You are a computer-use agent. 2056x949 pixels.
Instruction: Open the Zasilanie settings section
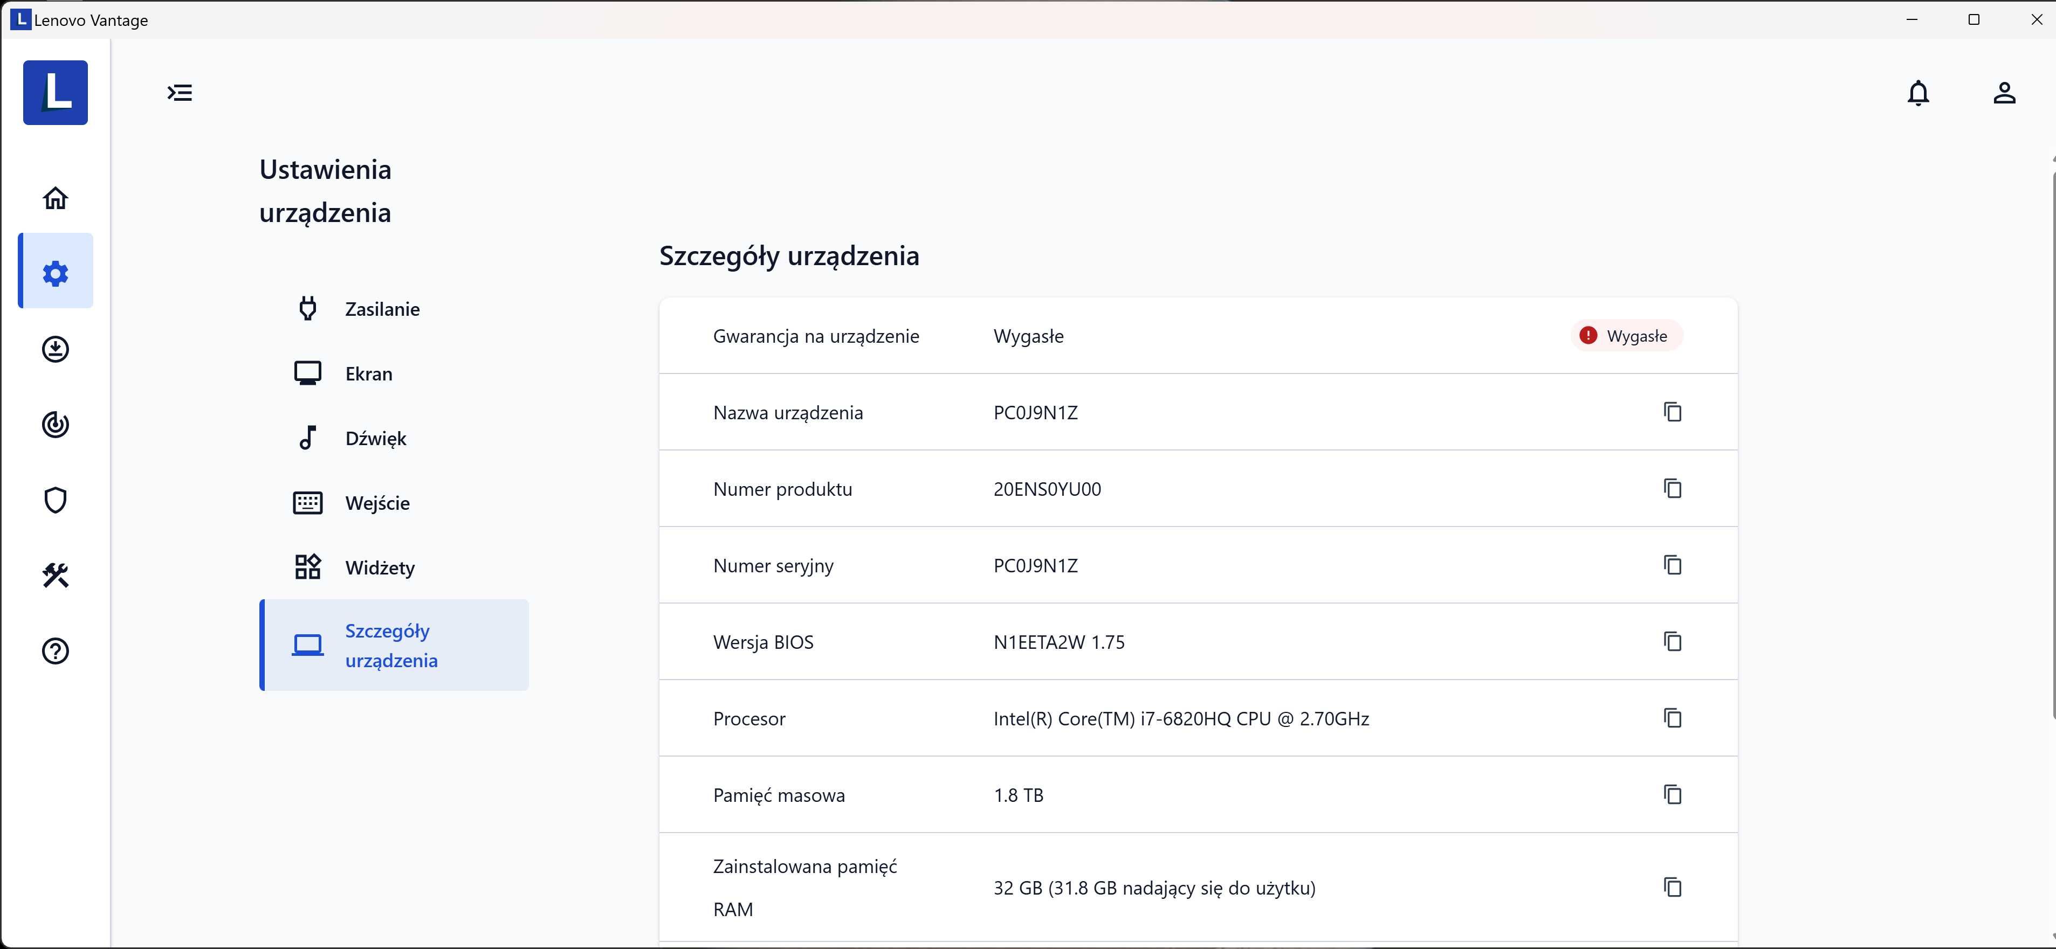click(x=394, y=309)
